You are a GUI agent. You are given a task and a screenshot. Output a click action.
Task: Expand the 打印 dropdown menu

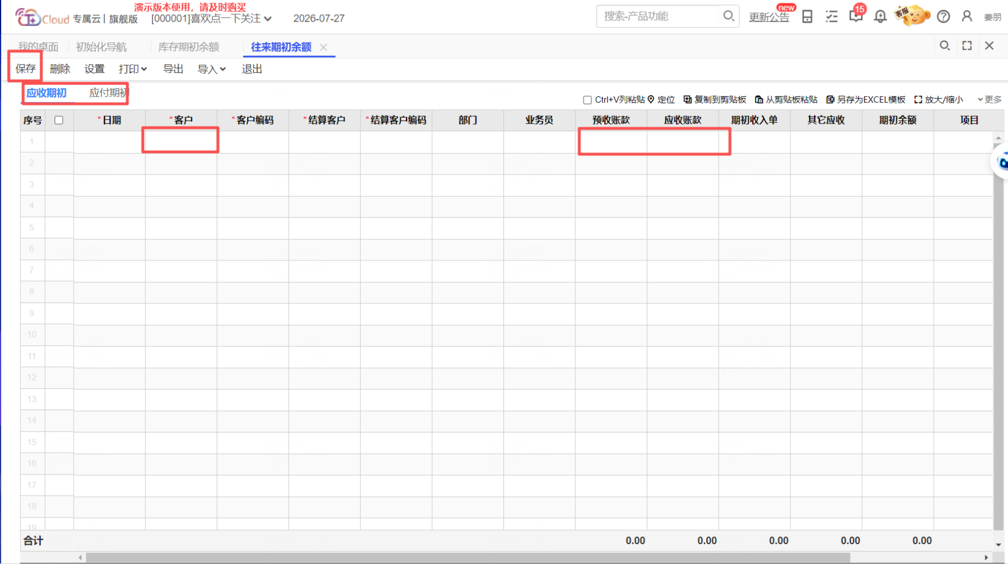point(133,69)
